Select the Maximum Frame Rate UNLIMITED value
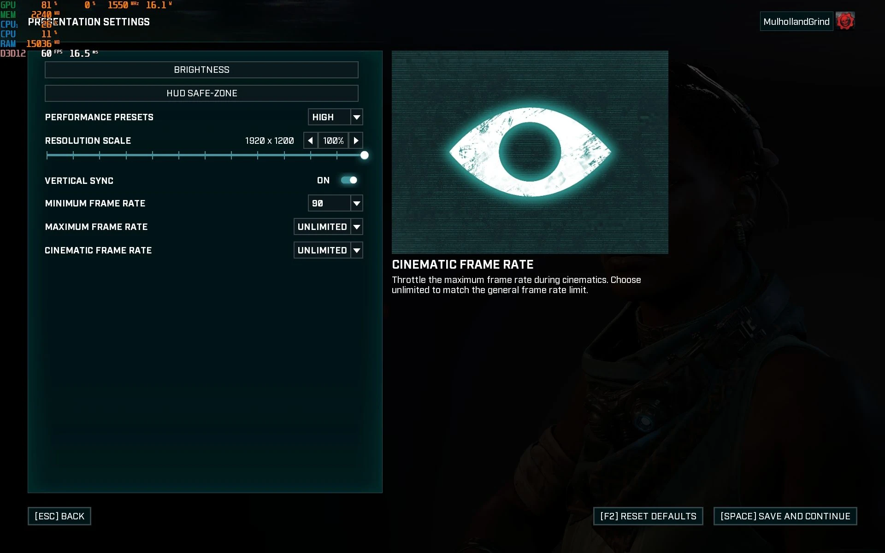The image size is (885, 553). [322, 227]
